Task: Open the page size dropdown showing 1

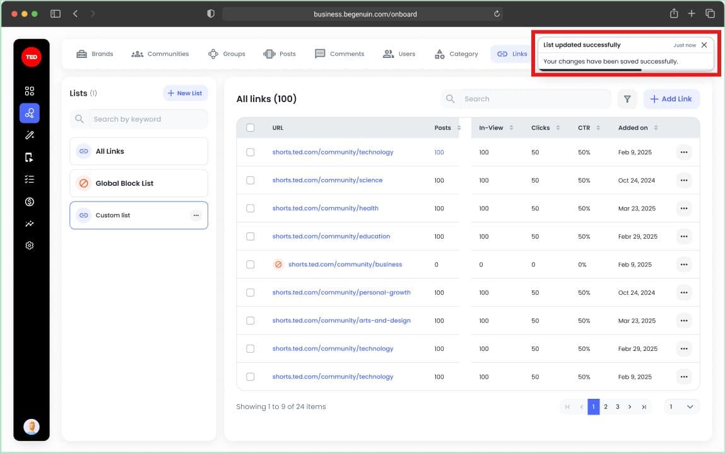Action: click(x=681, y=407)
